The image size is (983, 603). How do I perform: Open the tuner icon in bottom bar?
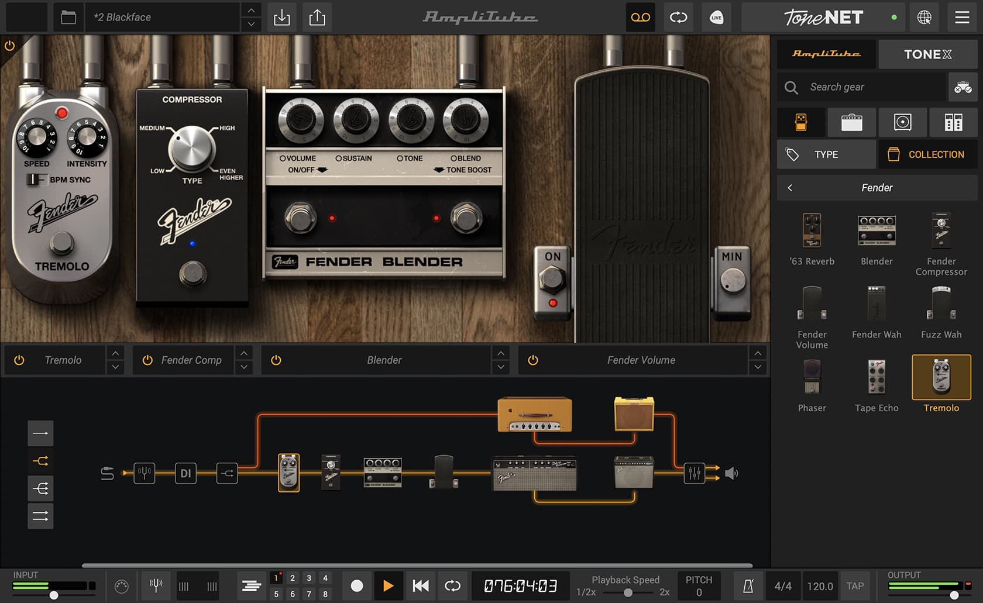coord(156,585)
